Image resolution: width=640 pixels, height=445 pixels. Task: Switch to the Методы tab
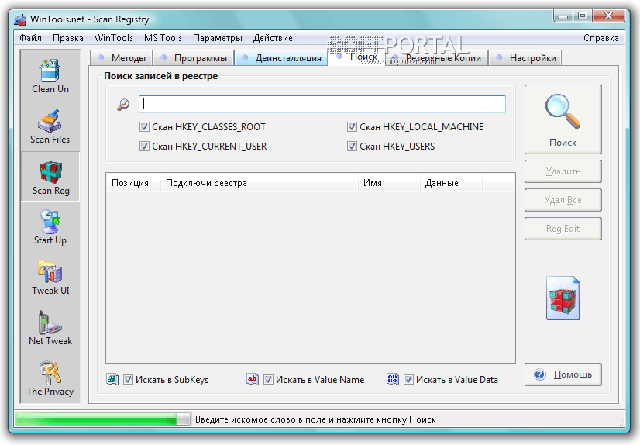(x=122, y=58)
